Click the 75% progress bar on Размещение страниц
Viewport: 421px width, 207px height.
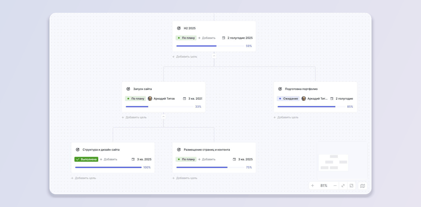click(210, 167)
